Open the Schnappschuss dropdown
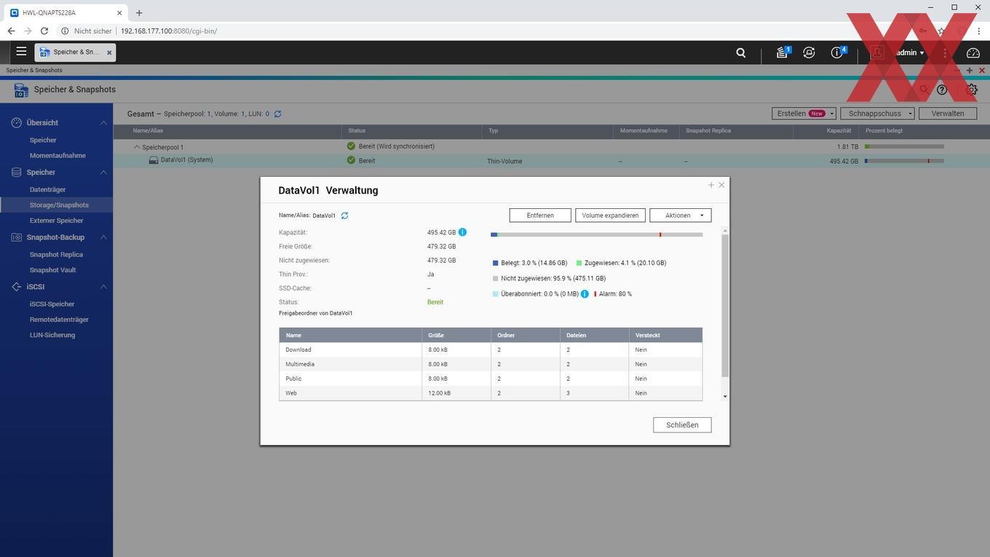The height and width of the screenshot is (557, 990). (x=877, y=114)
